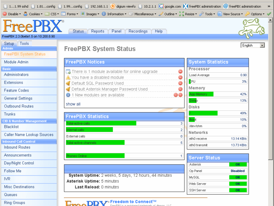
Task: Delete the new modules notice using X icon
Action: click(176, 95)
